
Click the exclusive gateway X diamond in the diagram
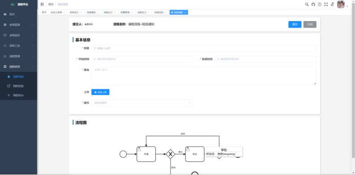click(x=171, y=154)
